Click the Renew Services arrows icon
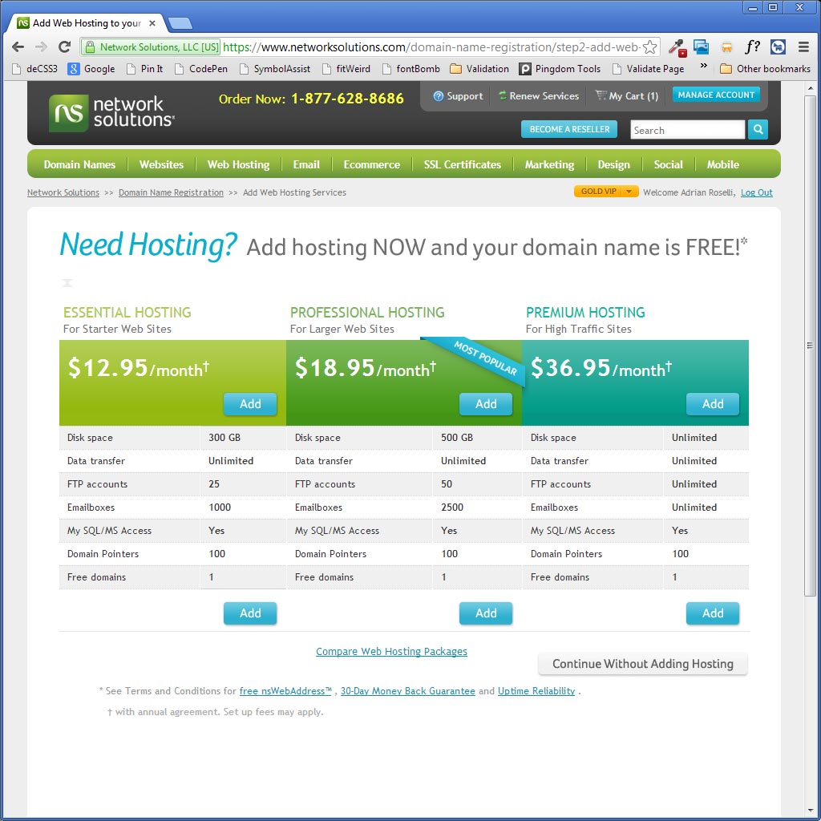 (502, 95)
